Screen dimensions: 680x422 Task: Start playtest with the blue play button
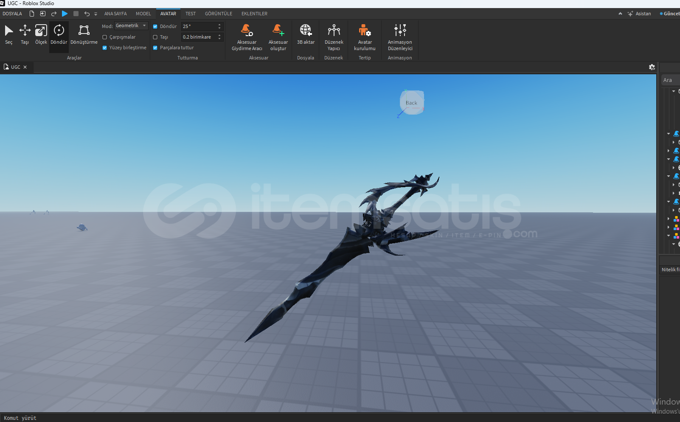tap(65, 14)
